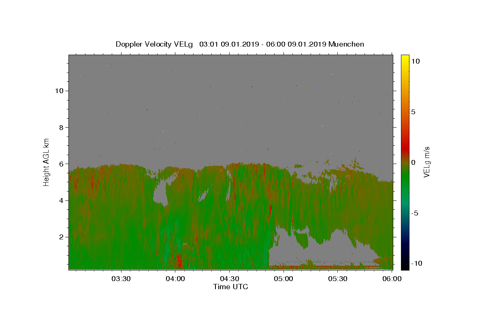Click the '03:30' time axis label

(121, 279)
